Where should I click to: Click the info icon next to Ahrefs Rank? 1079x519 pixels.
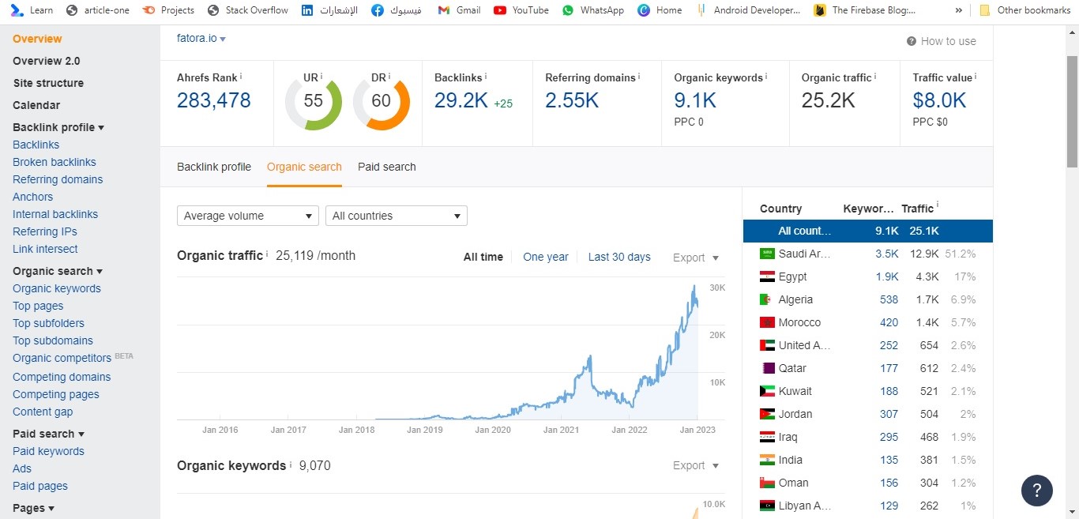241,77
